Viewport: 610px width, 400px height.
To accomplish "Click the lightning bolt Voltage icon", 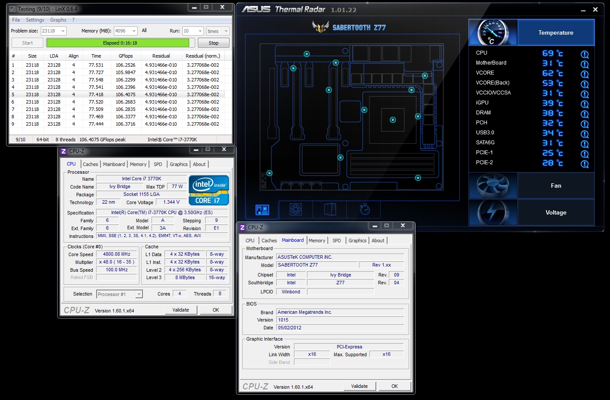I will tap(493, 212).
